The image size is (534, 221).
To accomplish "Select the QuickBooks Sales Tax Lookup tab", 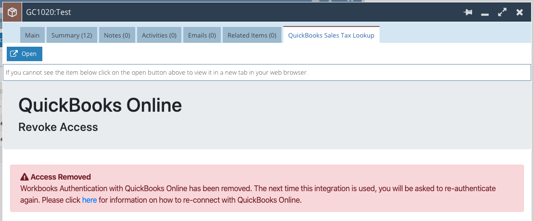I will click(x=331, y=35).
